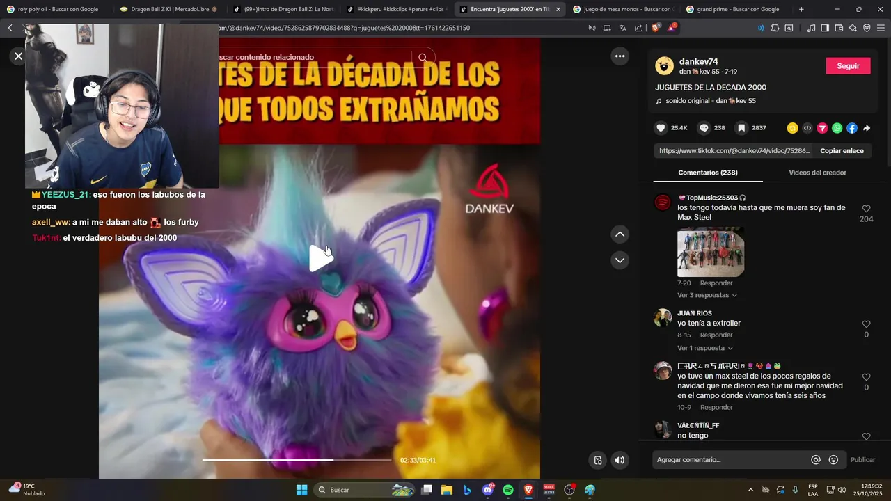
Task: Go to the previous video with the up arrow
Action: (x=620, y=234)
